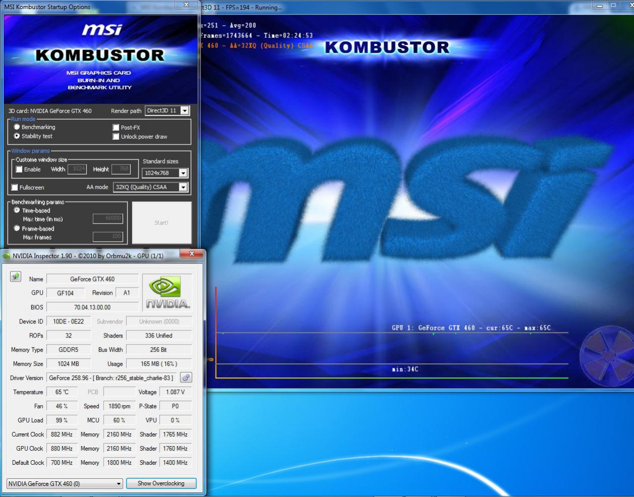Click the 880 MHz GPU Clock value
The width and height of the screenshot is (634, 497).
(x=62, y=449)
